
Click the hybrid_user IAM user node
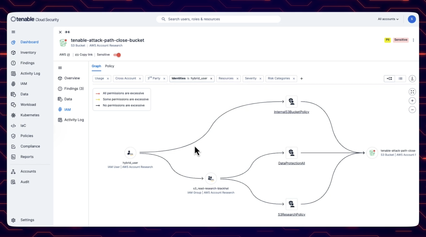point(130,153)
